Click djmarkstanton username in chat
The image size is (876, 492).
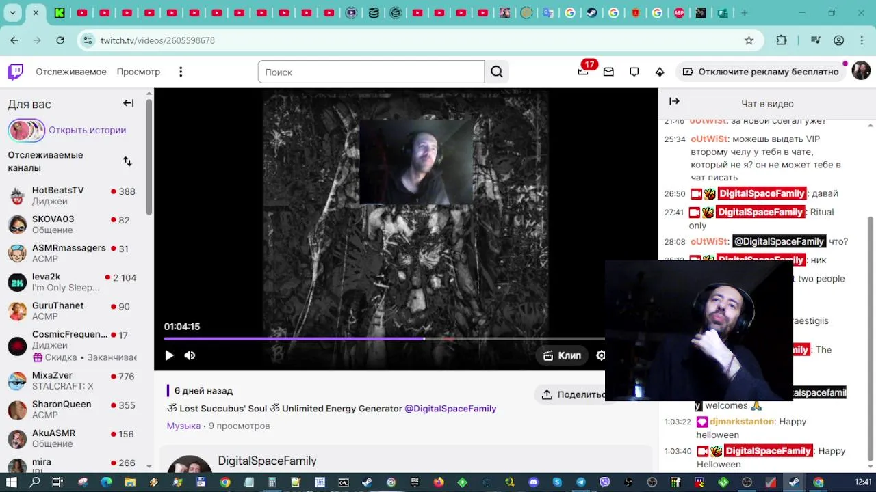click(x=742, y=422)
